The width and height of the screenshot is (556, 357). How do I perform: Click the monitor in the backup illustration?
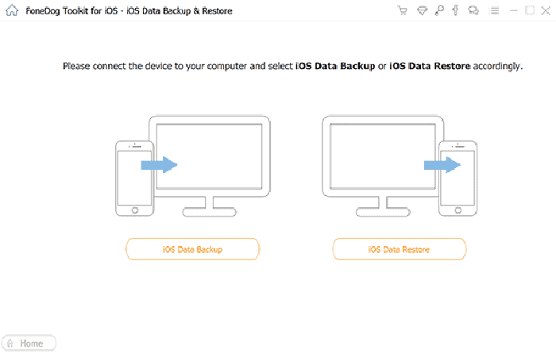coord(210,166)
